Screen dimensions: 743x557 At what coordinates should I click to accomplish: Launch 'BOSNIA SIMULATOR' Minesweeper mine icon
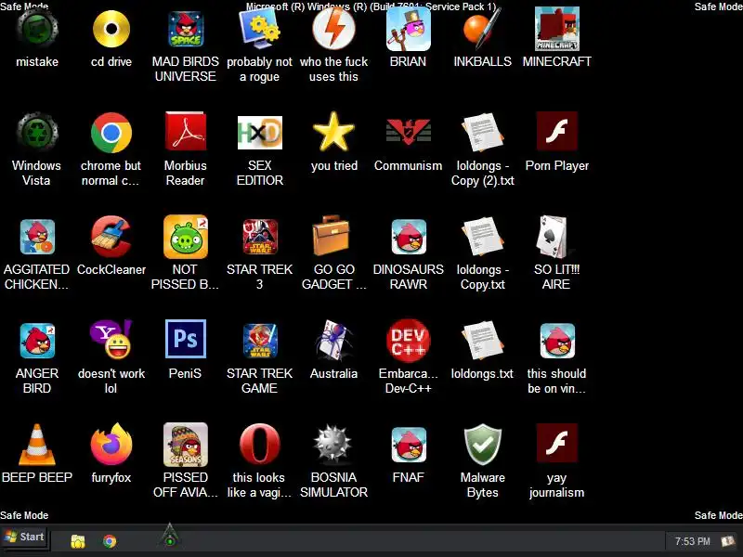pyautogui.click(x=333, y=444)
